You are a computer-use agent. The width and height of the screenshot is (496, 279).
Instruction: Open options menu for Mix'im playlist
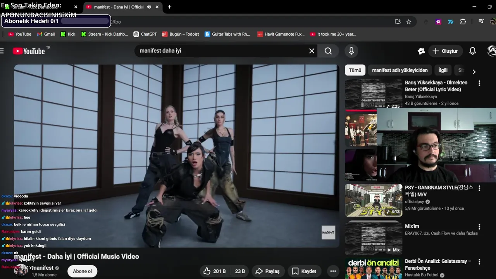pos(479,227)
